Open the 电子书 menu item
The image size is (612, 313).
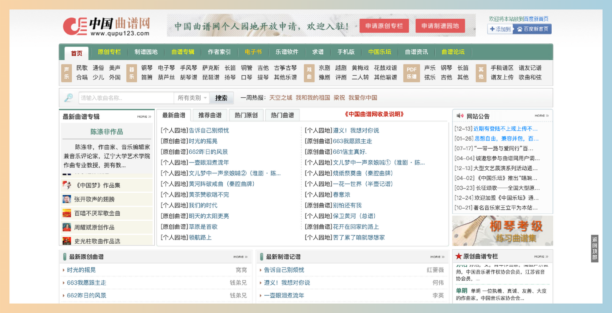tap(253, 52)
